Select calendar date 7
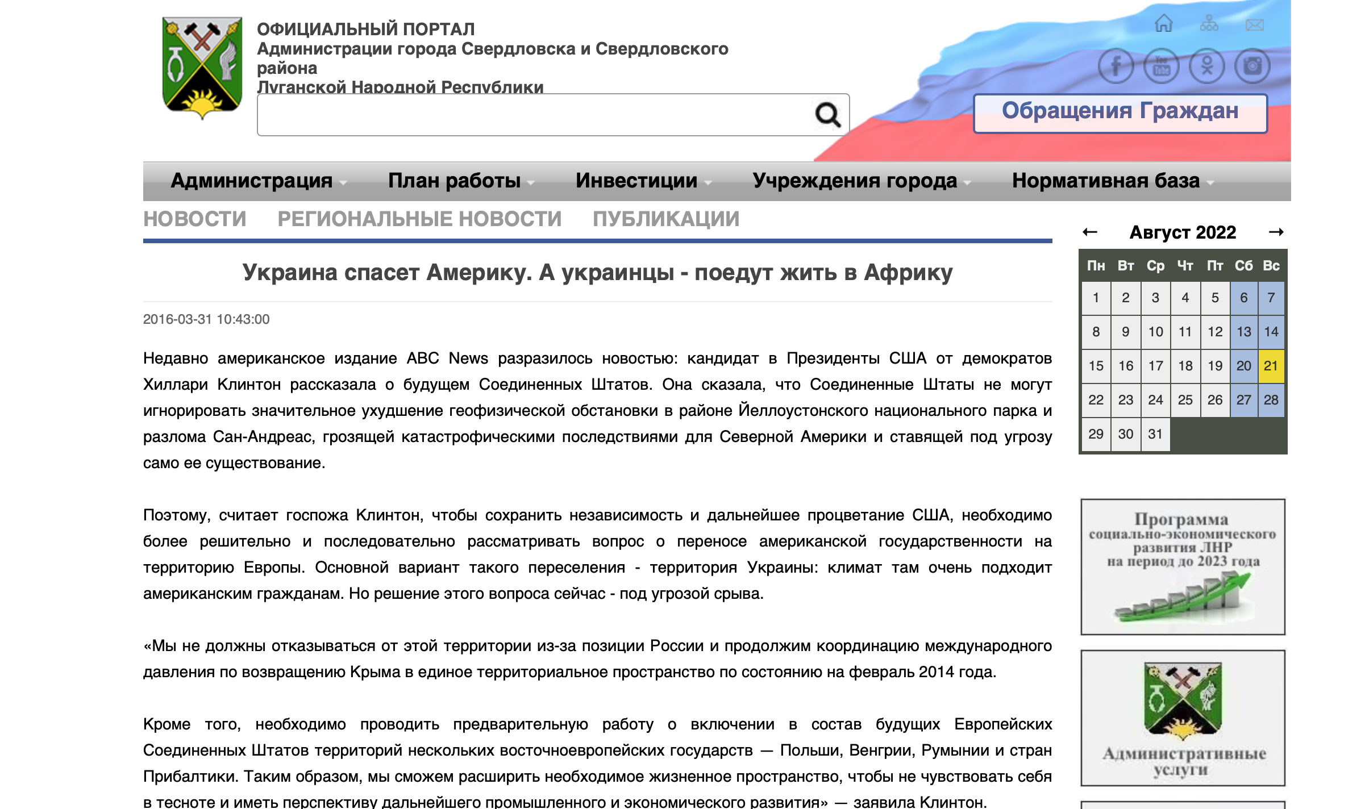 click(x=1271, y=298)
